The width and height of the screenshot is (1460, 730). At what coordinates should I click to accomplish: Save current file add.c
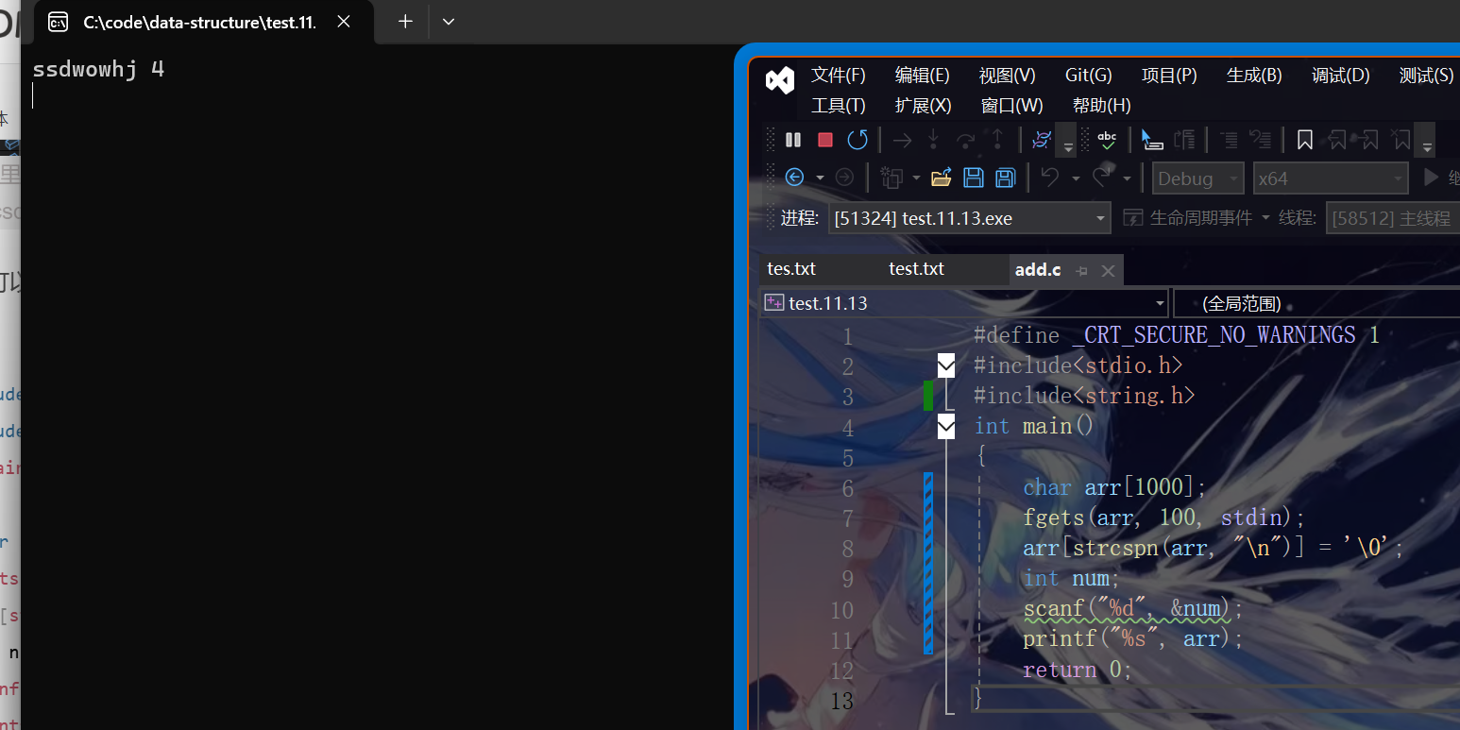tap(974, 178)
